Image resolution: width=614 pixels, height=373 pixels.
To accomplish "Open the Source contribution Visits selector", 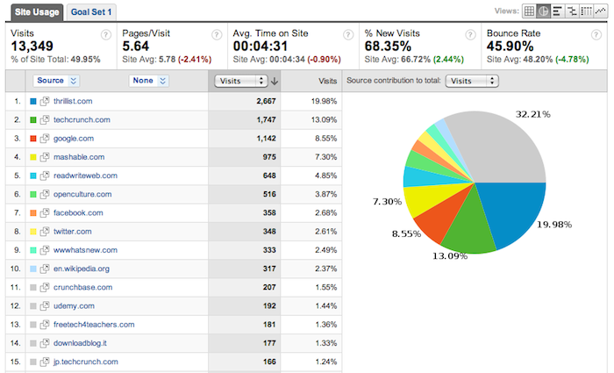I will click(472, 81).
